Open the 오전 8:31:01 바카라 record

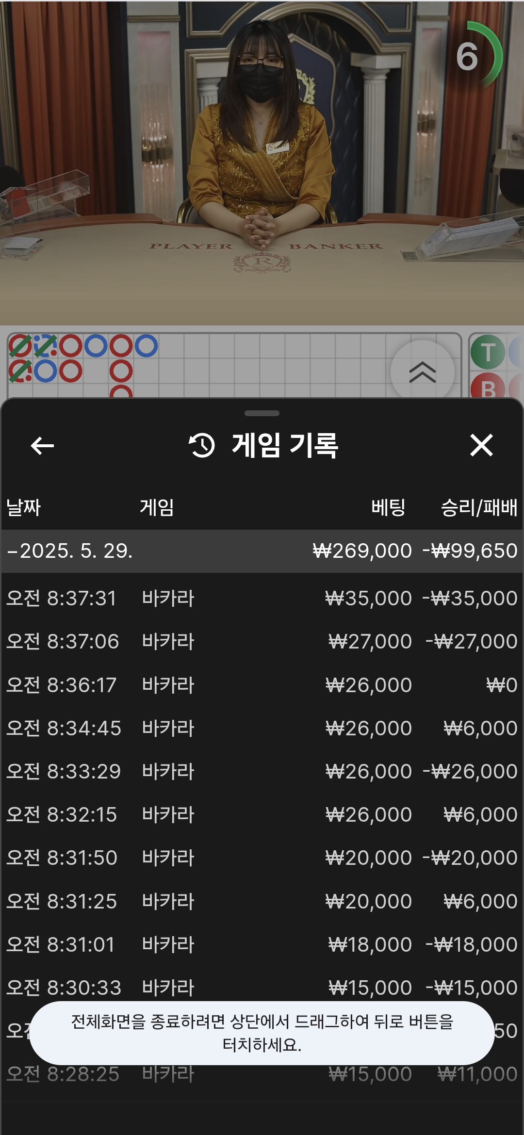click(x=262, y=944)
